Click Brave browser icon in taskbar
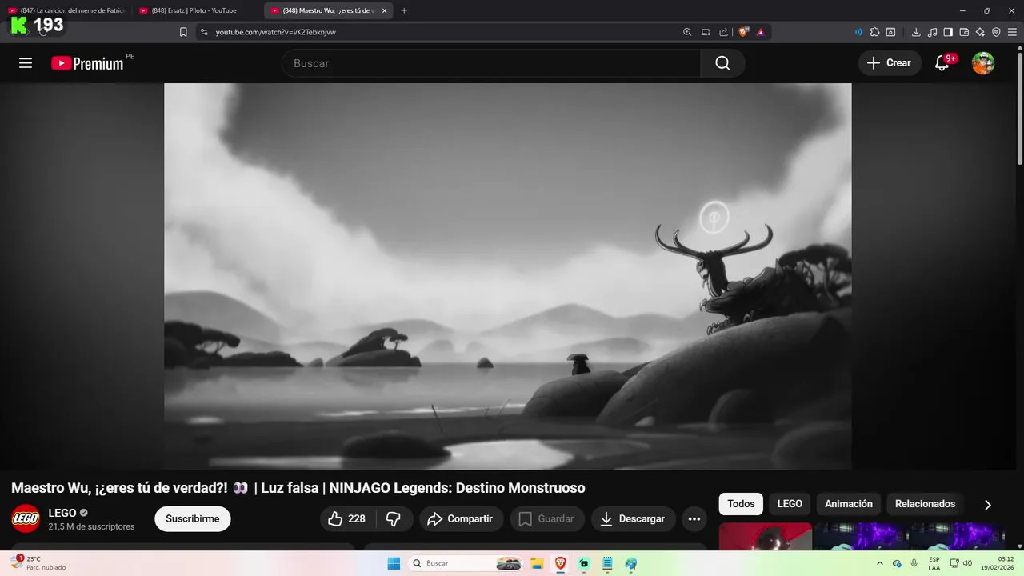The width and height of the screenshot is (1024, 576). pos(560,563)
